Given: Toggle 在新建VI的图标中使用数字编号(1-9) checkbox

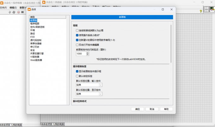Looking at the screenshot, I should point(77,40).
